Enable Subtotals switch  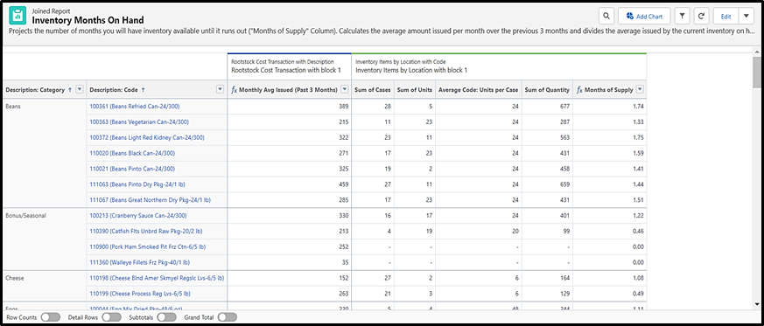pos(166,317)
